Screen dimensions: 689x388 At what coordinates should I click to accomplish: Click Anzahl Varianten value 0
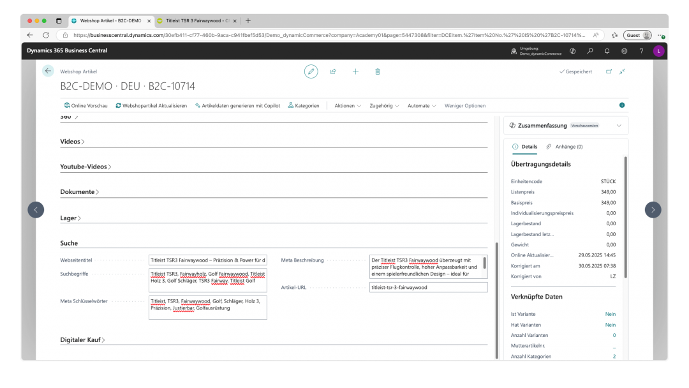[614, 335]
